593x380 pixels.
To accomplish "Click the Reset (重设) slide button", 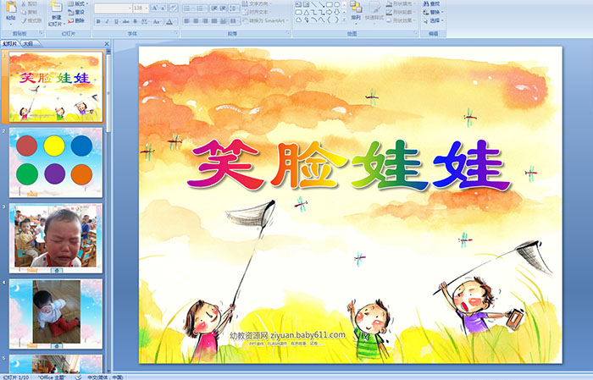I will (76, 12).
